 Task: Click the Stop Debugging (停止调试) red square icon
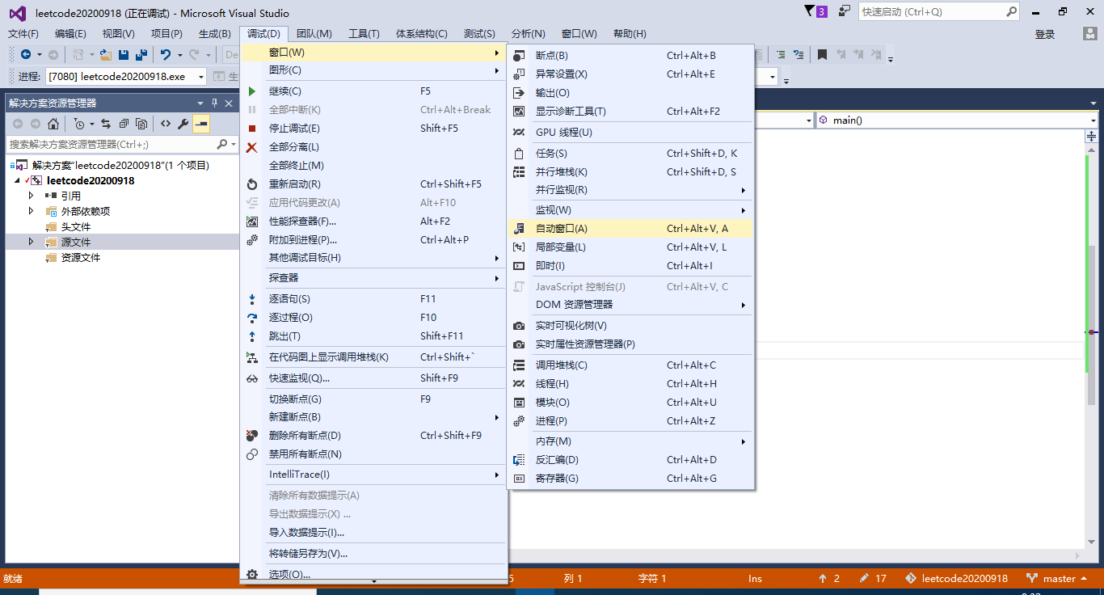point(253,128)
